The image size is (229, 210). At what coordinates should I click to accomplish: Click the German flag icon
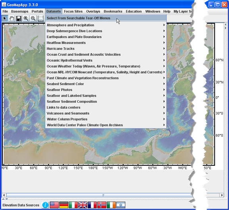64,205
